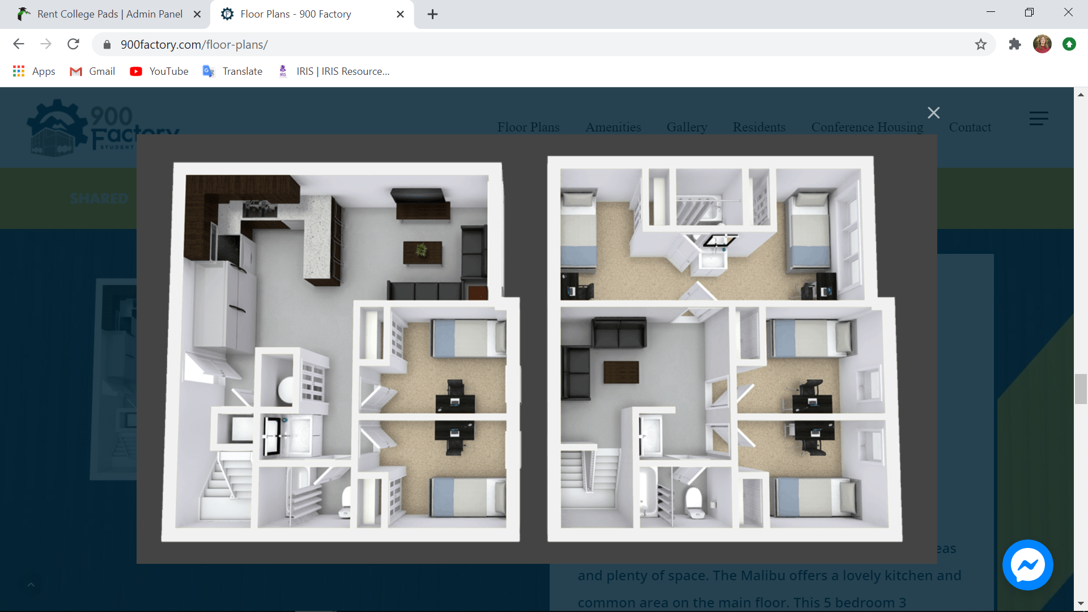The width and height of the screenshot is (1088, 612).
Task: Bookmark this page with the star icon
Action: tap(981, 44)
